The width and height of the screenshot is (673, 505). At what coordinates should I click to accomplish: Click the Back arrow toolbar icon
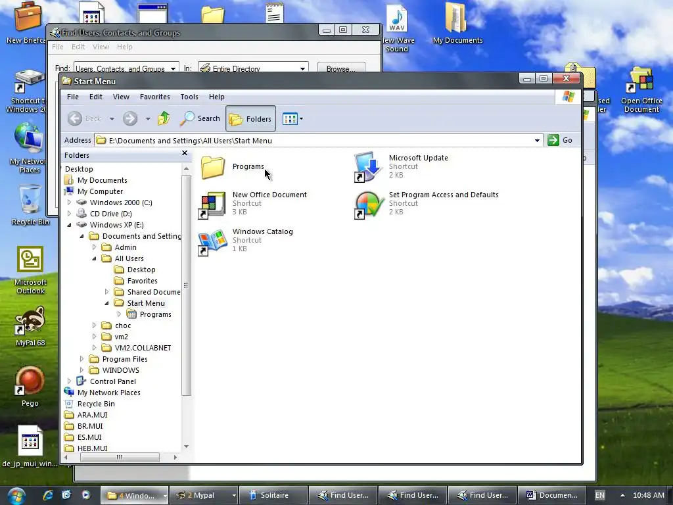75,118
